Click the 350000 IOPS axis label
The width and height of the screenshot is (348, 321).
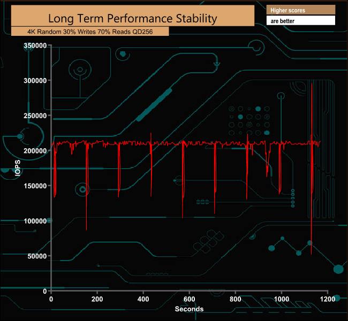35,45
